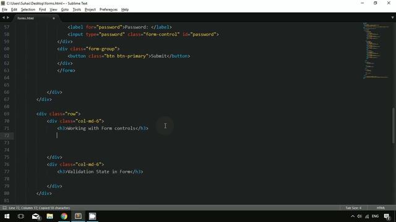396x222 pixels.
Task: Click the "Working with Form controls" heading text
Action: click(101, 128)
